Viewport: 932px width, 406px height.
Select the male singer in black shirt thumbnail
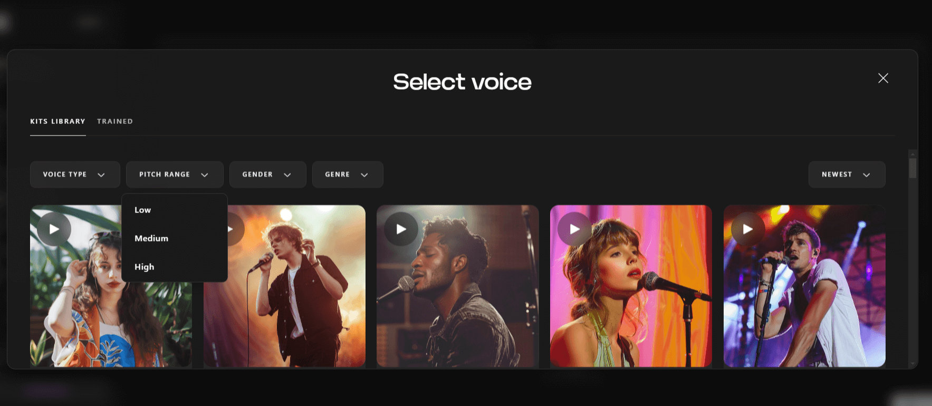(295, 306)
